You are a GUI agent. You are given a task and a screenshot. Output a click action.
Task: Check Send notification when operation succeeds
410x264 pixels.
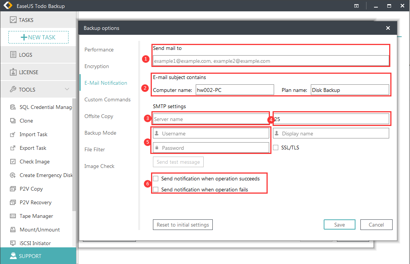click(156, 179)
